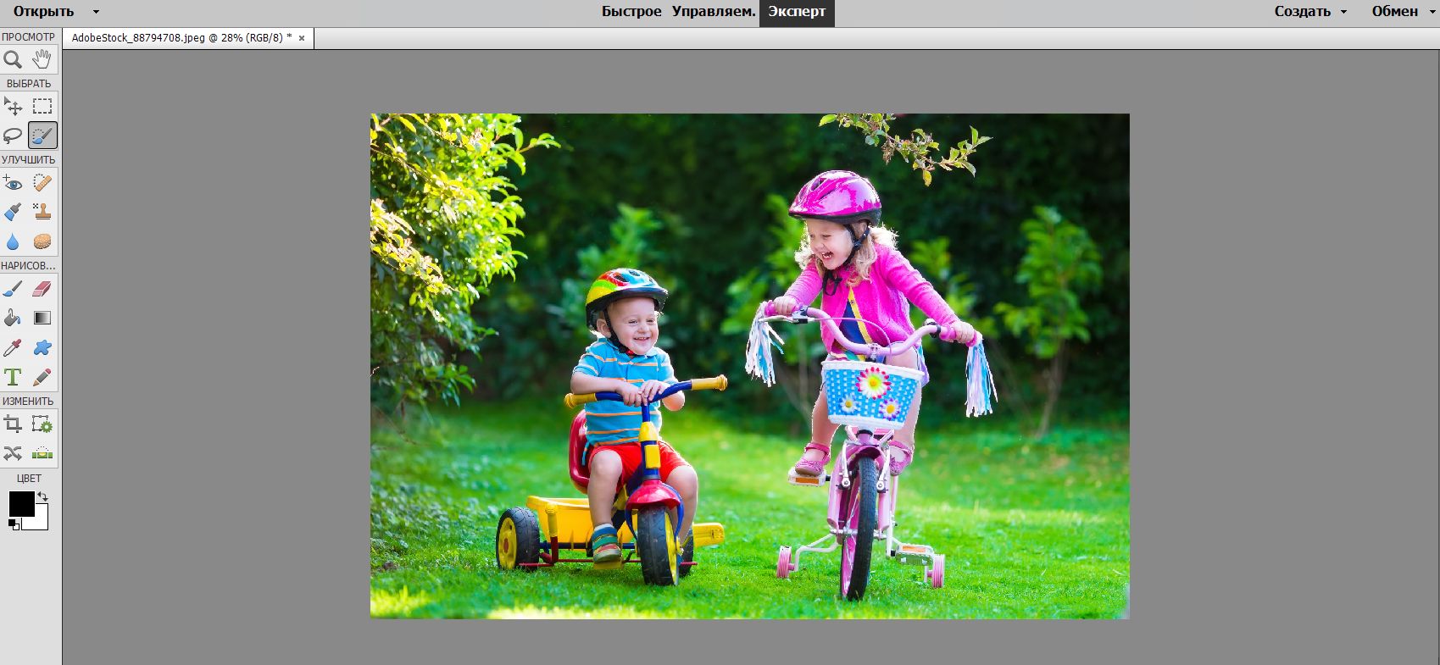
Task: Expand the Открыть dropdown arrow
Action: pyautogui.click(x=96, y=12)
